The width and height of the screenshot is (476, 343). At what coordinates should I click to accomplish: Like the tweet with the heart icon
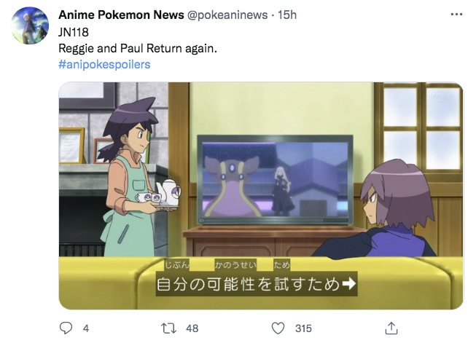coord(278,328)
